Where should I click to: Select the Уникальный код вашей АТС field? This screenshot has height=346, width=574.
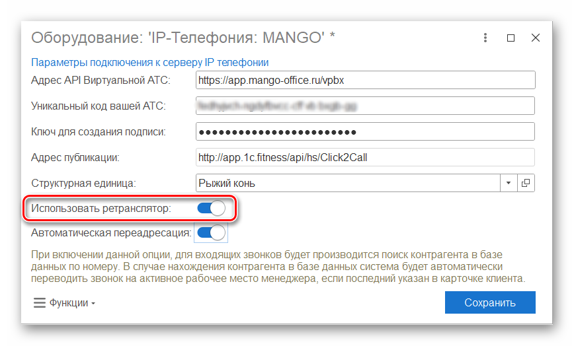point(365,106)
